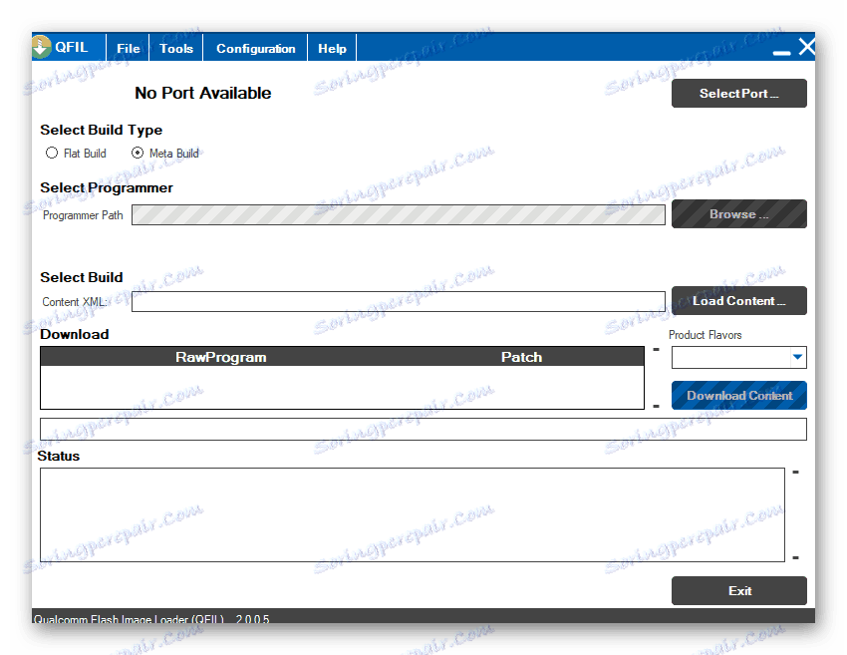This screenshot has height=655, width=847.
Task: Click the Download Content button
Action: pos(739,395)
